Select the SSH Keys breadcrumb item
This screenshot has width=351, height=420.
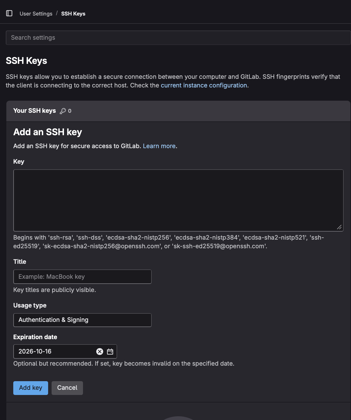tap(73, 14)
